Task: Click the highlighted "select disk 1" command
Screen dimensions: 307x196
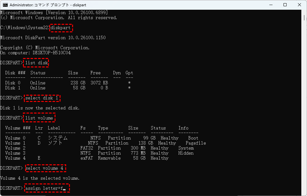Action: 41,98
